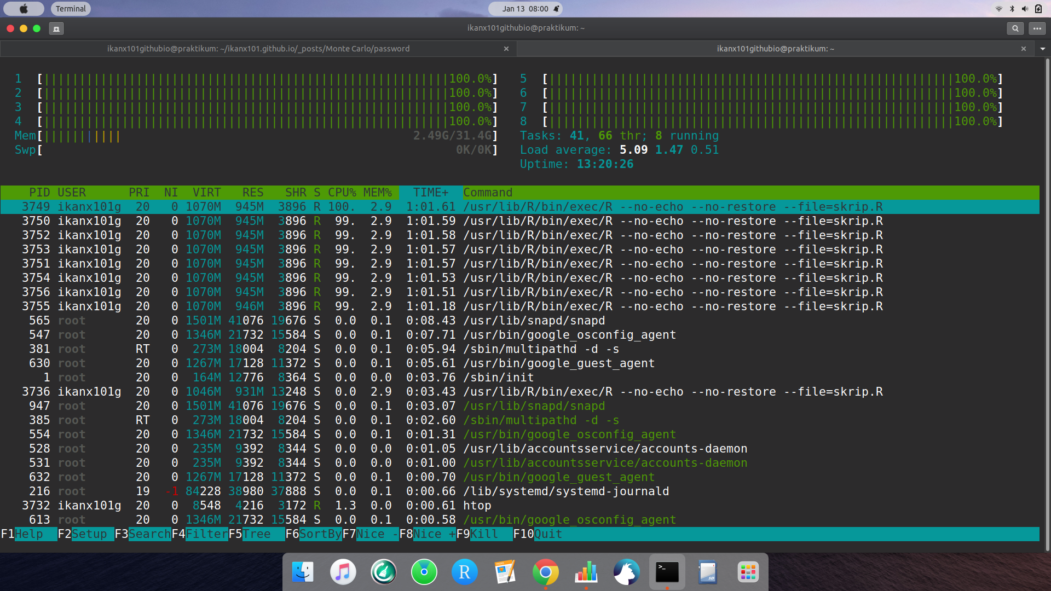The height and width of the screenshot is (591, 1051).
Task: Open the Apple menu in the top bar
Action: coord(24,9)
